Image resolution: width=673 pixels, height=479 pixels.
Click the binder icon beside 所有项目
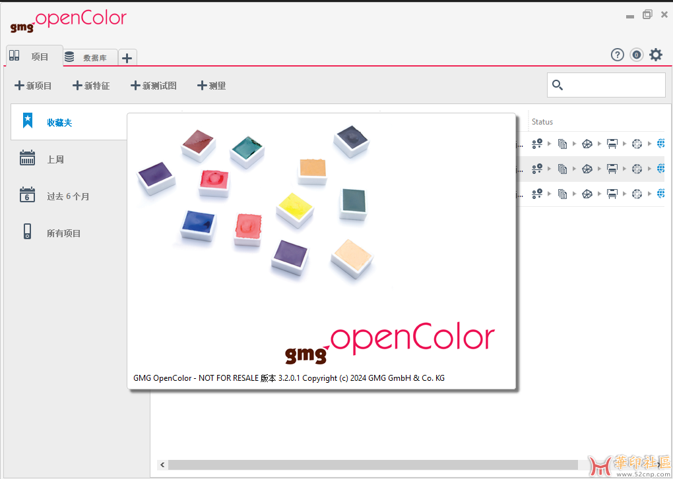coord(28,231)
